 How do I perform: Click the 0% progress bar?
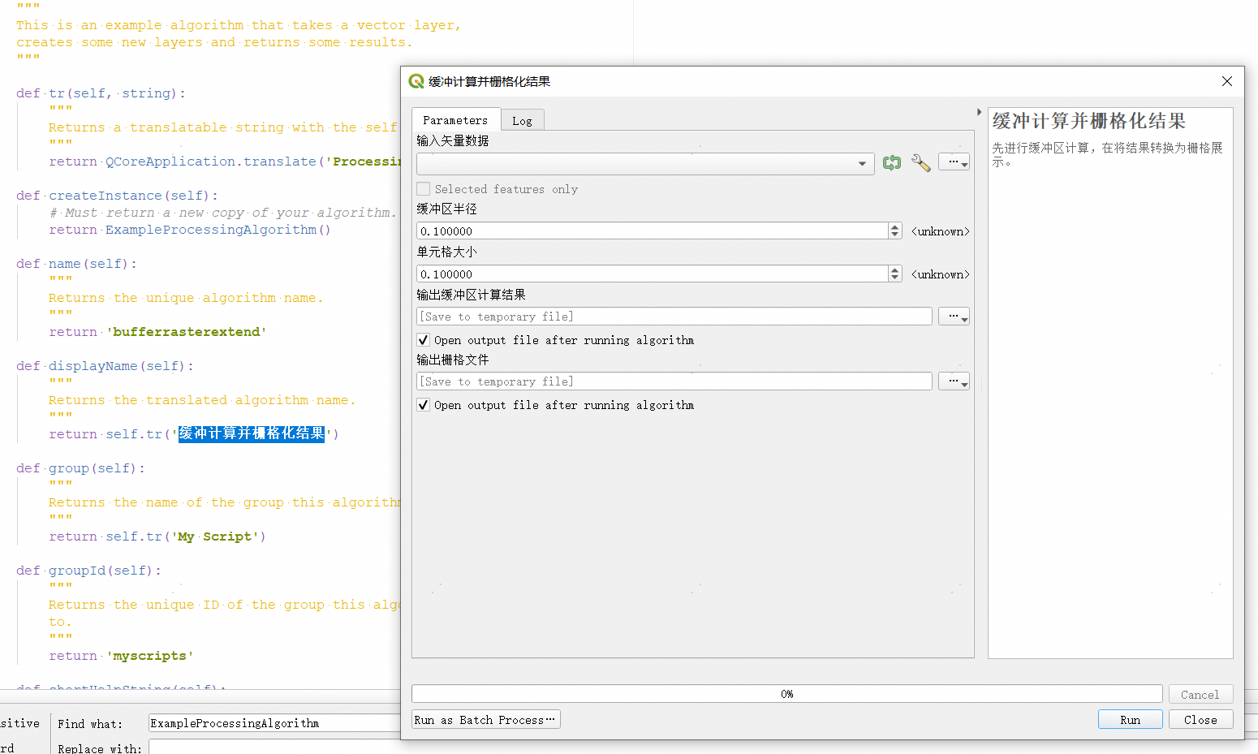pos(786,694)
